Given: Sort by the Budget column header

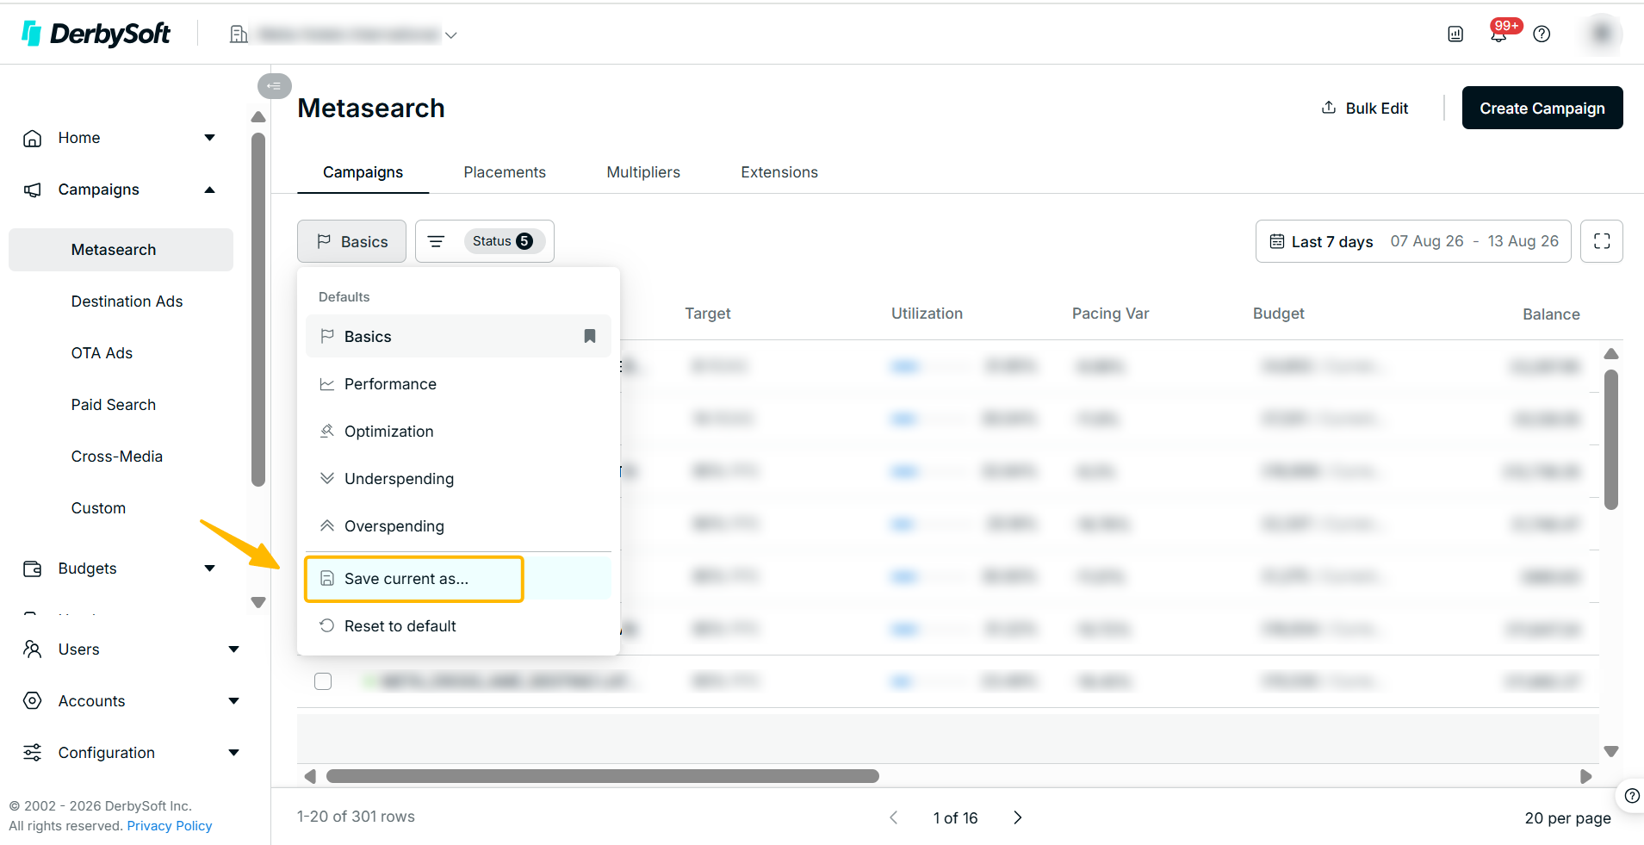Looking at the screenshot, I should [x=1278, y=314].
